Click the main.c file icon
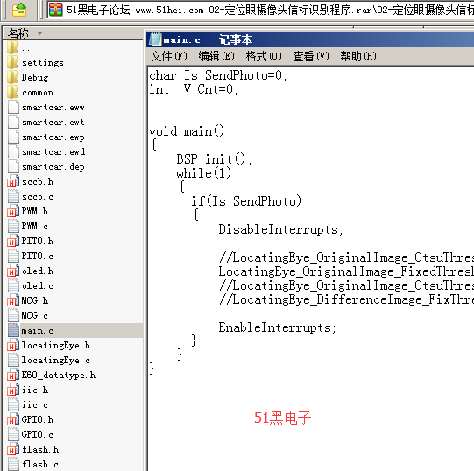The image size is (474, 471). [x=13, y=330]
